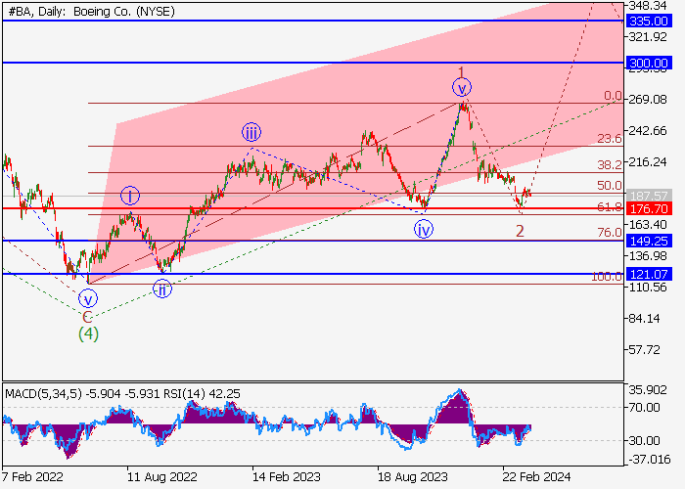Click the Fibonacci 50.0 level label
685x489 pixels.
coord(610,186)
